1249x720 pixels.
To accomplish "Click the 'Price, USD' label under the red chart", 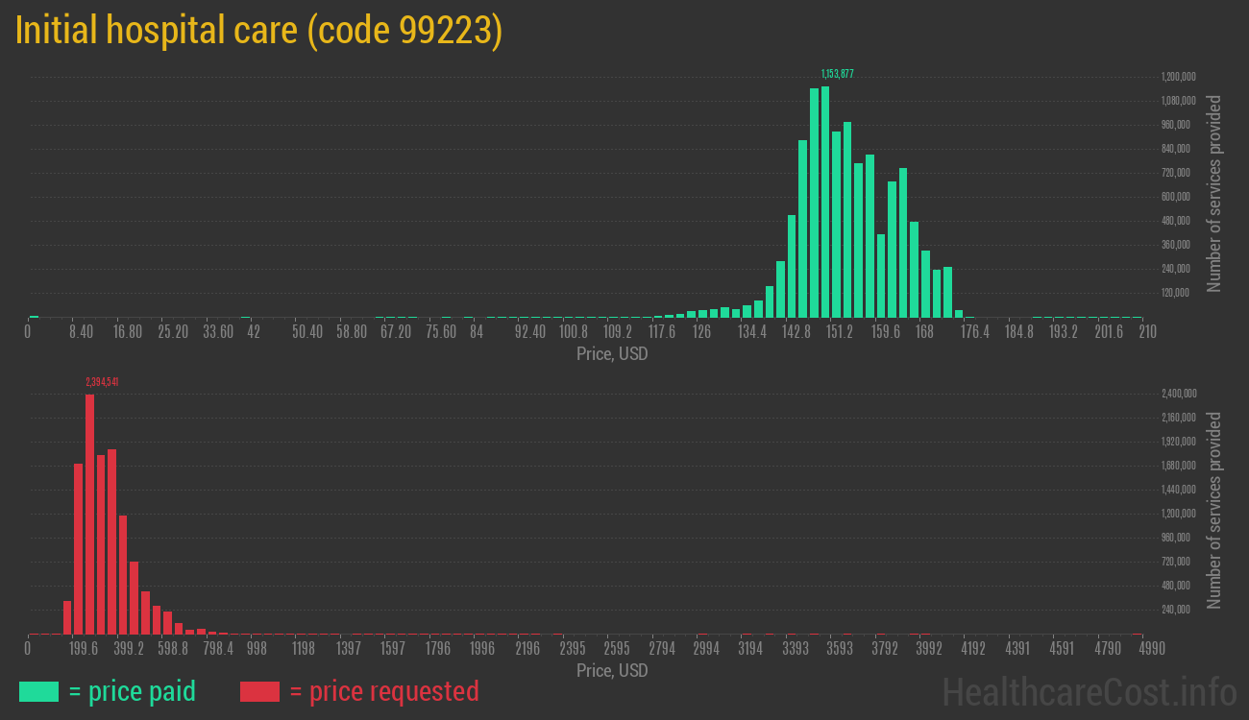I will coord(612,671).
